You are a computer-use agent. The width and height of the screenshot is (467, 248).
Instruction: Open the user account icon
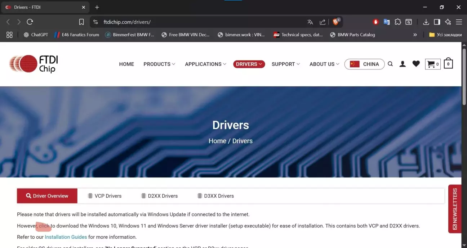pyautogui.click(x=403, y=64)
